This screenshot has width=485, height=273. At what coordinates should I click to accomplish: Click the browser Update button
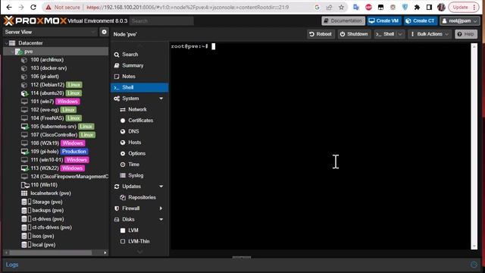click(463, 7)
